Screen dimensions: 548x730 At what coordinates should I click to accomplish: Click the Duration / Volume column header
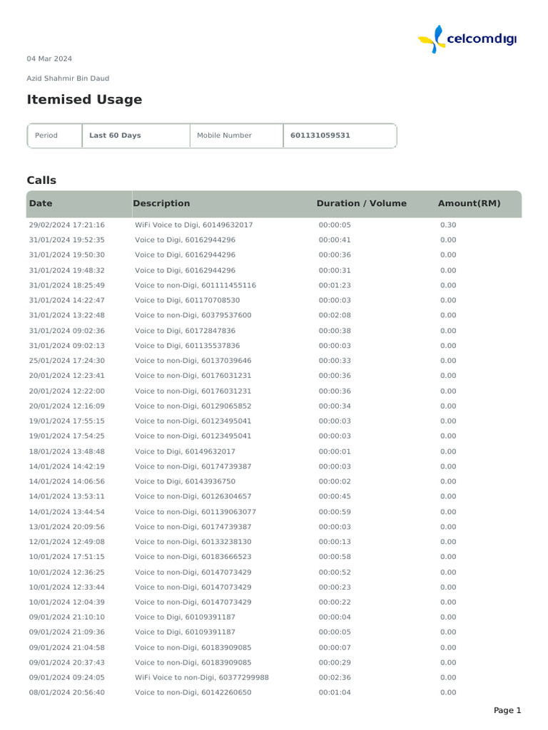361,203
